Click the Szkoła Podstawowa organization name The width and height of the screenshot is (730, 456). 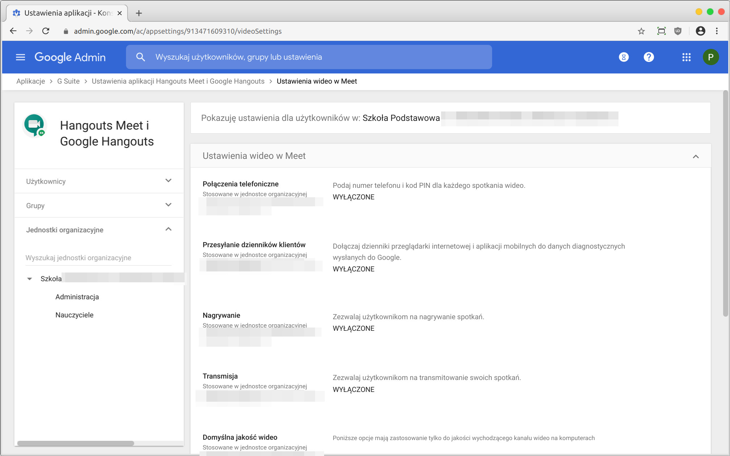coord(401,118)
